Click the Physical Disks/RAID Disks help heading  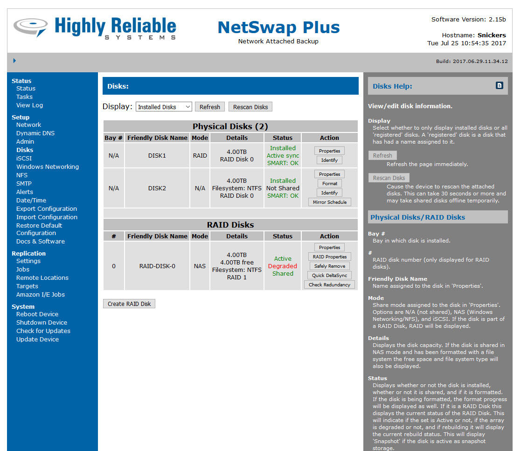[x=417, y=217]
